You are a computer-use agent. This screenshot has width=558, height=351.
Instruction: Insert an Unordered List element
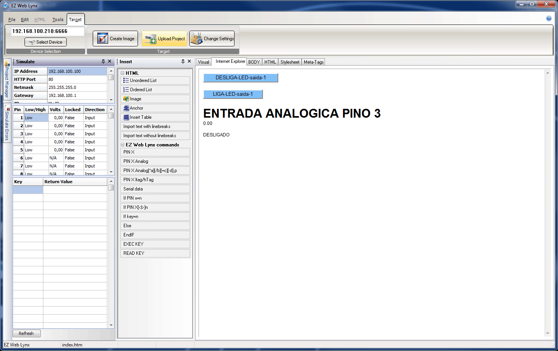click(x=155, y=80)
